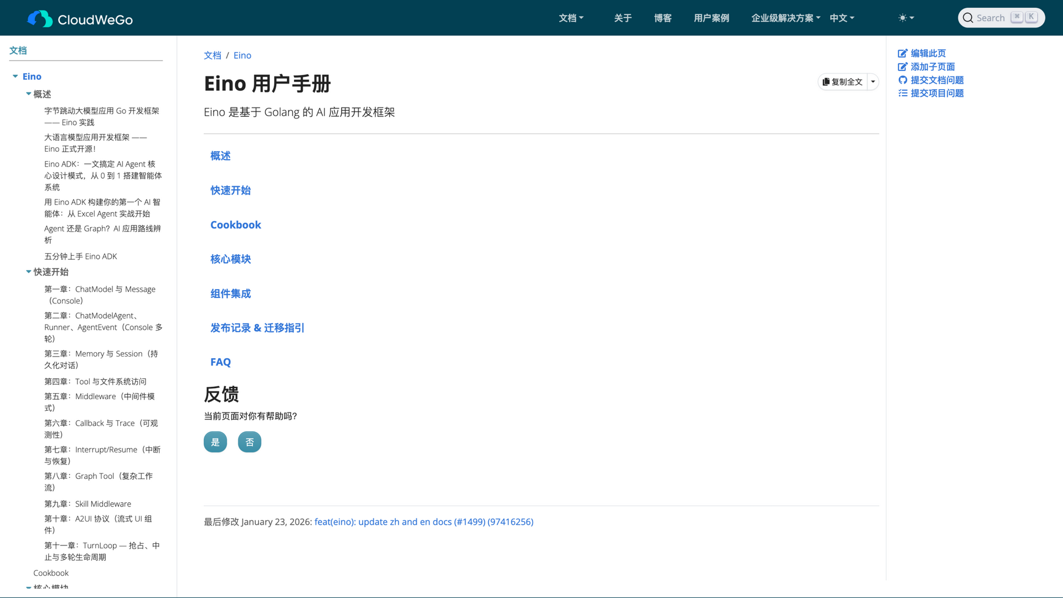Click the 文档 breadcrumb link
The height and width of the screenshot is (598, 1063).
coord(213,55)
